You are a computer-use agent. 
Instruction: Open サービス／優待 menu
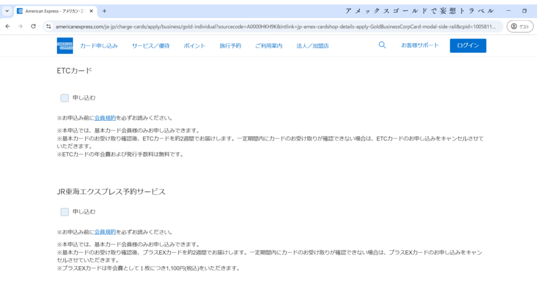coord(151,46)
